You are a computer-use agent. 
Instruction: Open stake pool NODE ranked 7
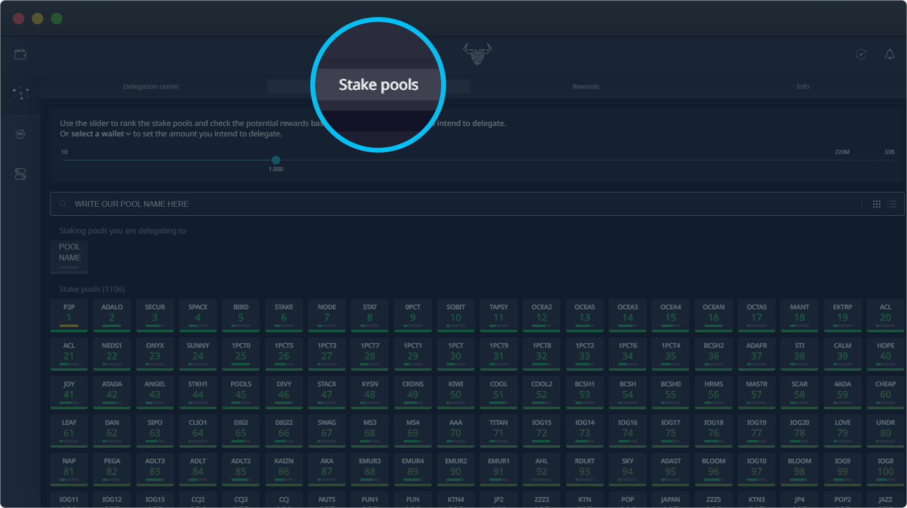pos(327,316)
